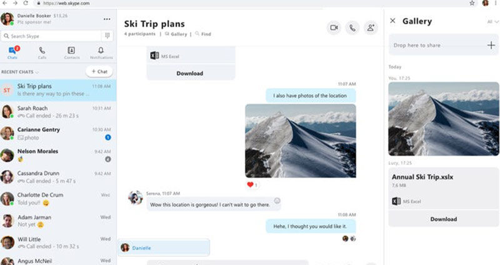Download Annual Ski Trip.xslx from Gallery
This screenshot has height=265, width=500.
click(x=444, y=219)
